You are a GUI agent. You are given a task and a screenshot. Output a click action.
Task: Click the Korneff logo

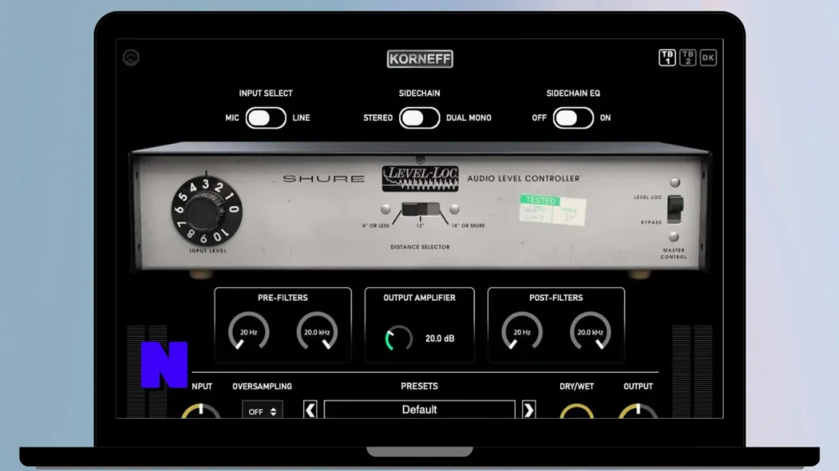420,59
